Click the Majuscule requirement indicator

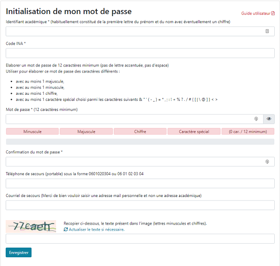click(x=86, y=131)
